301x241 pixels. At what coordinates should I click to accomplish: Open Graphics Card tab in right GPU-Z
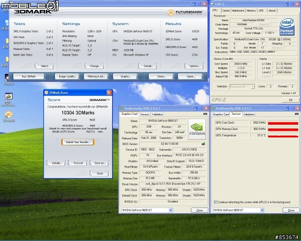coord(221,114)
